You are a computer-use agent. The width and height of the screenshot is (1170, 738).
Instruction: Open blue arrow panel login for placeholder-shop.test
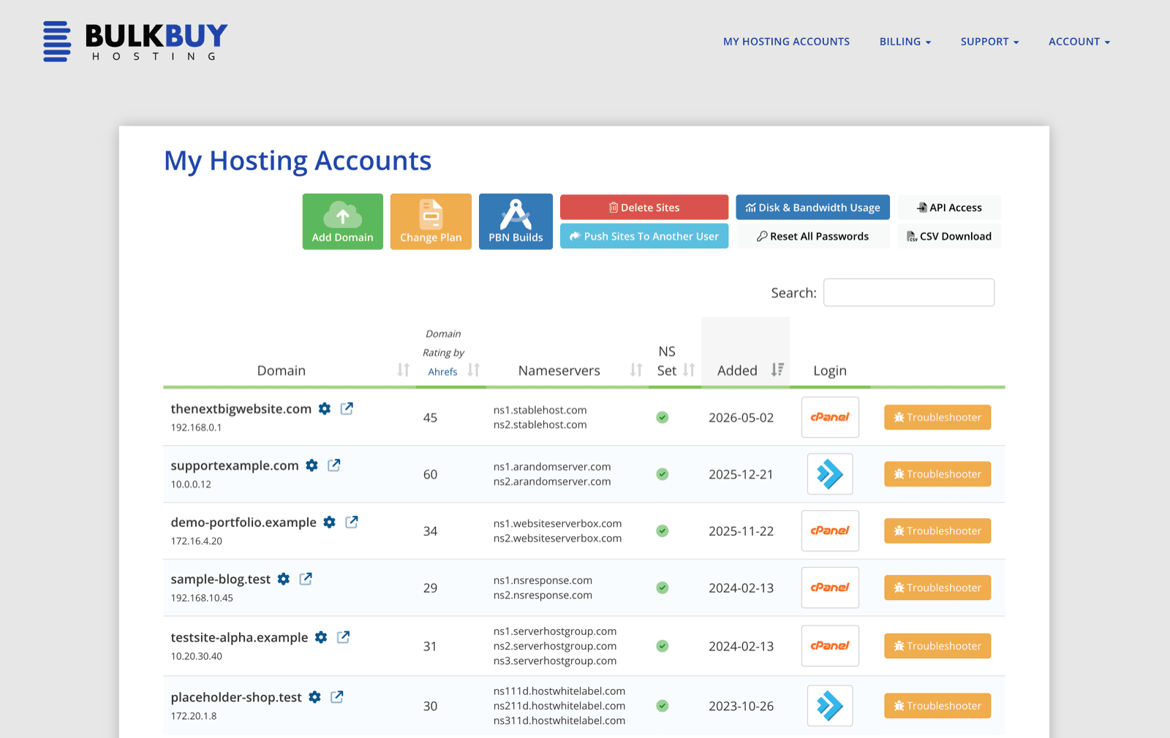830,706
